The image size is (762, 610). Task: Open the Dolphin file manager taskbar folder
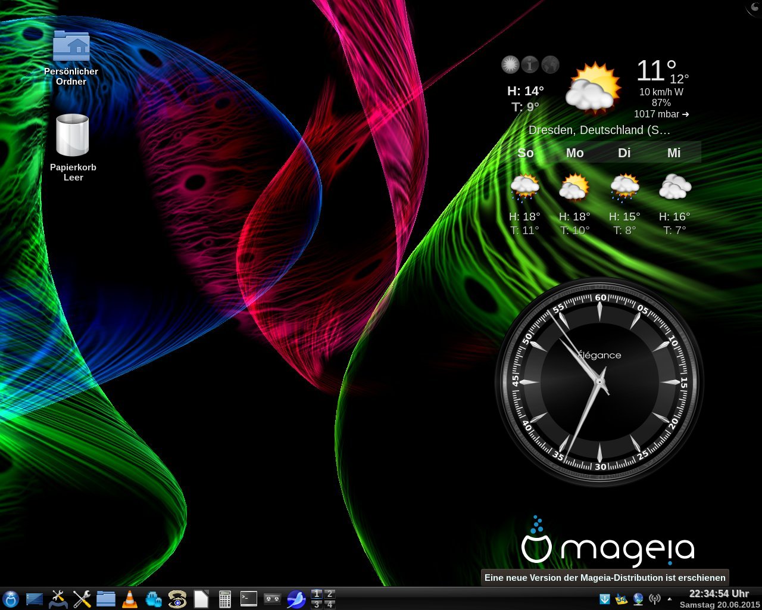click(x=106, y=599)
